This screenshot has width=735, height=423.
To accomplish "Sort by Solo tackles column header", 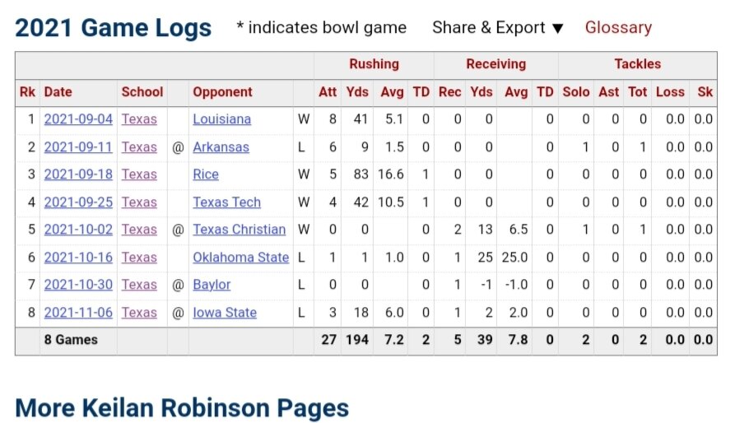I will point(576,92).
